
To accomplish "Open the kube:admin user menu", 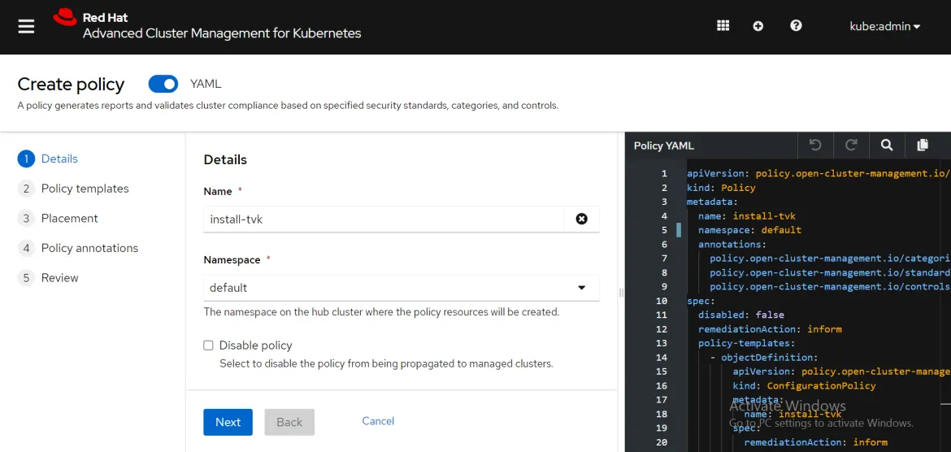I will point(884,27).
